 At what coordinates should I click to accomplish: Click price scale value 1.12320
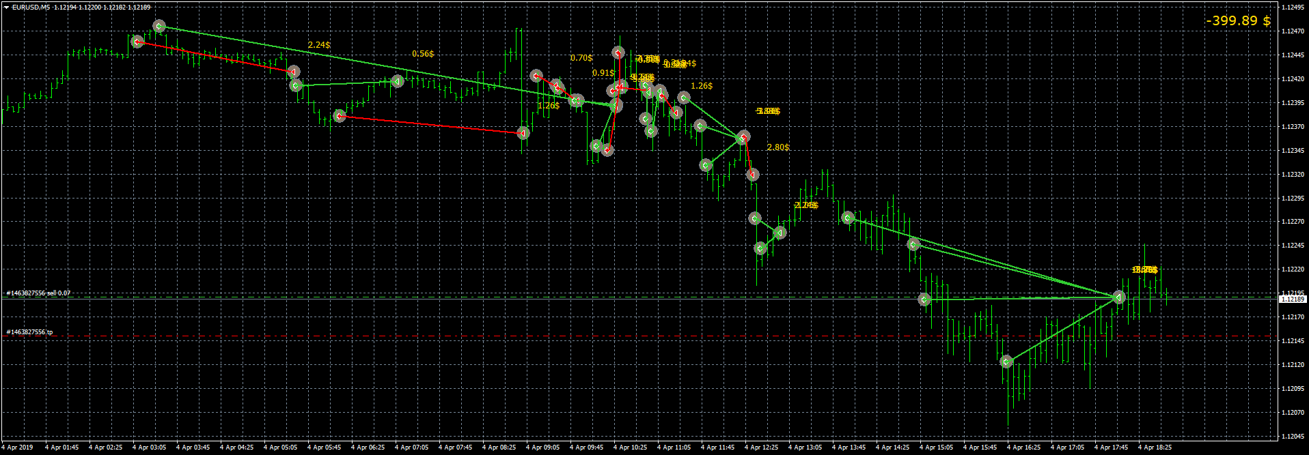1292,175
